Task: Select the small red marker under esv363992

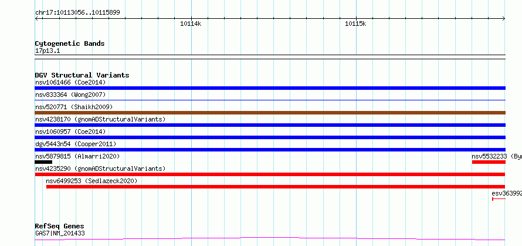Action: [499, 199]
